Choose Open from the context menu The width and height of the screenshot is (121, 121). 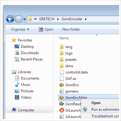pos(96,103)
